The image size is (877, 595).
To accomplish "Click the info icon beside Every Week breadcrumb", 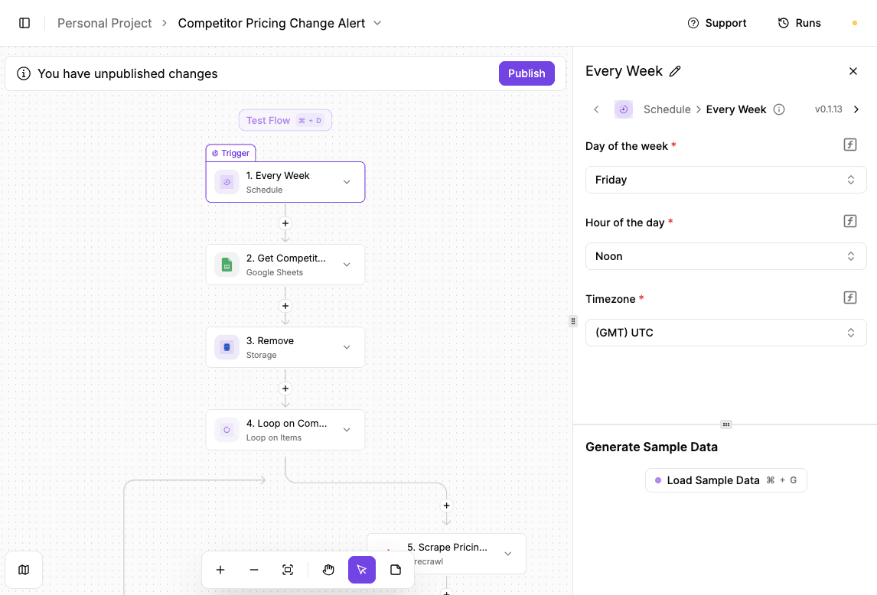I will 778,109.
